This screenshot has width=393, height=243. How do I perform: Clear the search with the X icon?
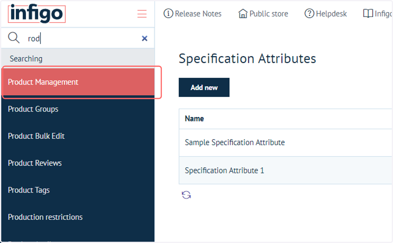click(144, 38)
